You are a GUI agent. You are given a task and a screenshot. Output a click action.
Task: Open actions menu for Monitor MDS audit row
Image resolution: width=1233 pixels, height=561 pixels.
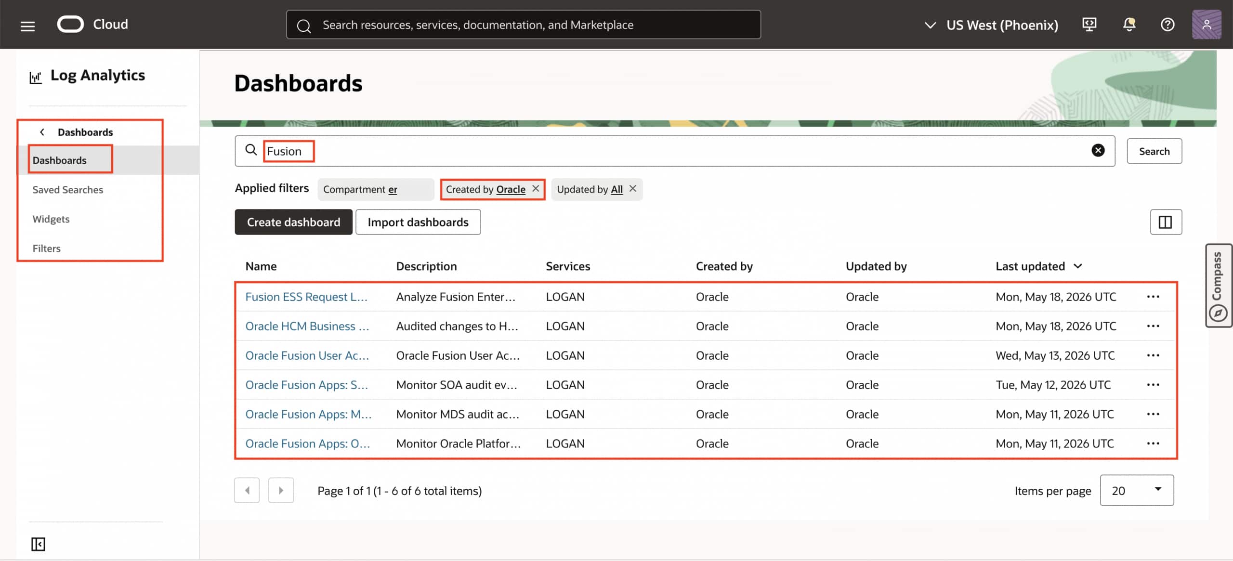point(1153,414)
